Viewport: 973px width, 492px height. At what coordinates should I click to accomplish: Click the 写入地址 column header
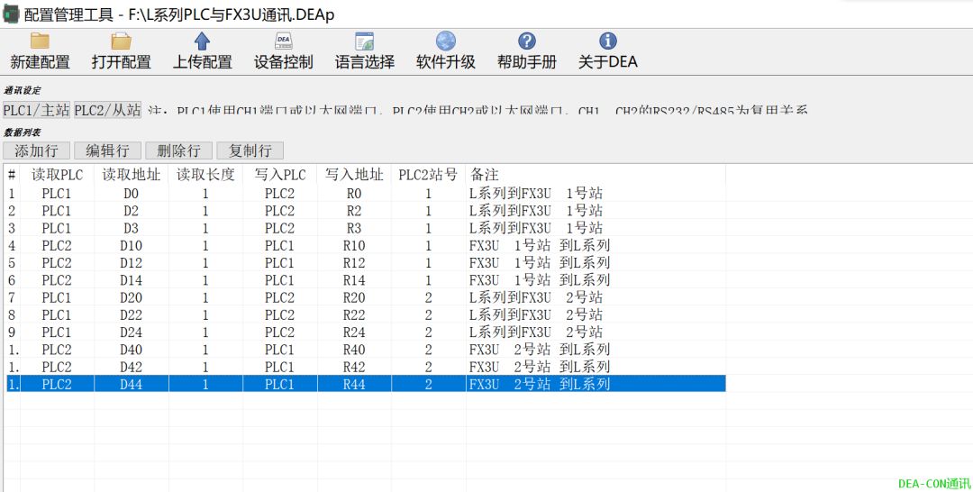[x=354, y=175]
